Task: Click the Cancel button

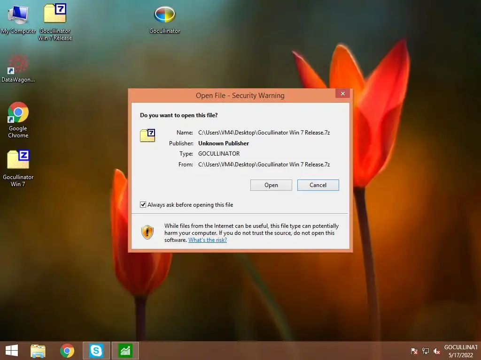Action: pos(318,185)
